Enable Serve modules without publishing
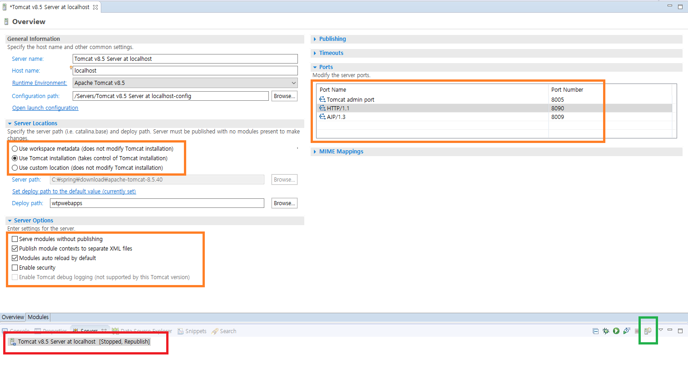 pyautogui.click(x=15, y=239)
